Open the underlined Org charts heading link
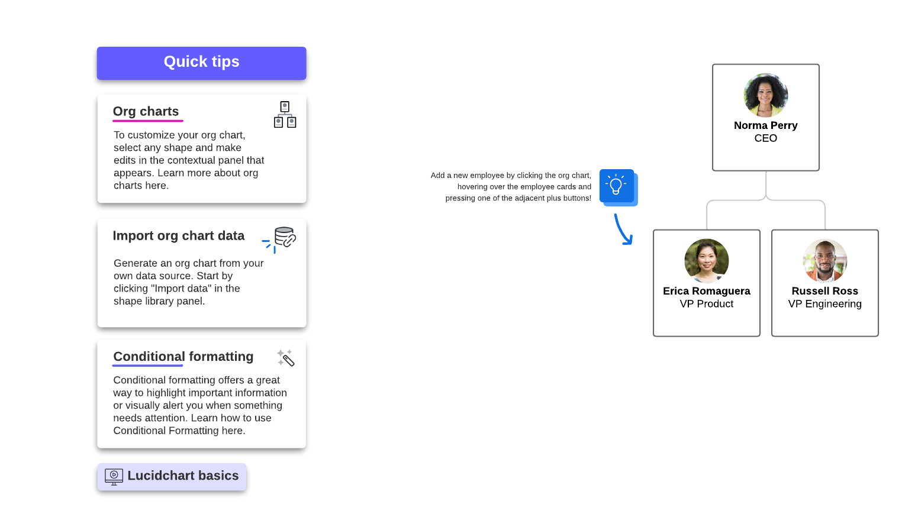The image size is (902, 514). [146, 112]
